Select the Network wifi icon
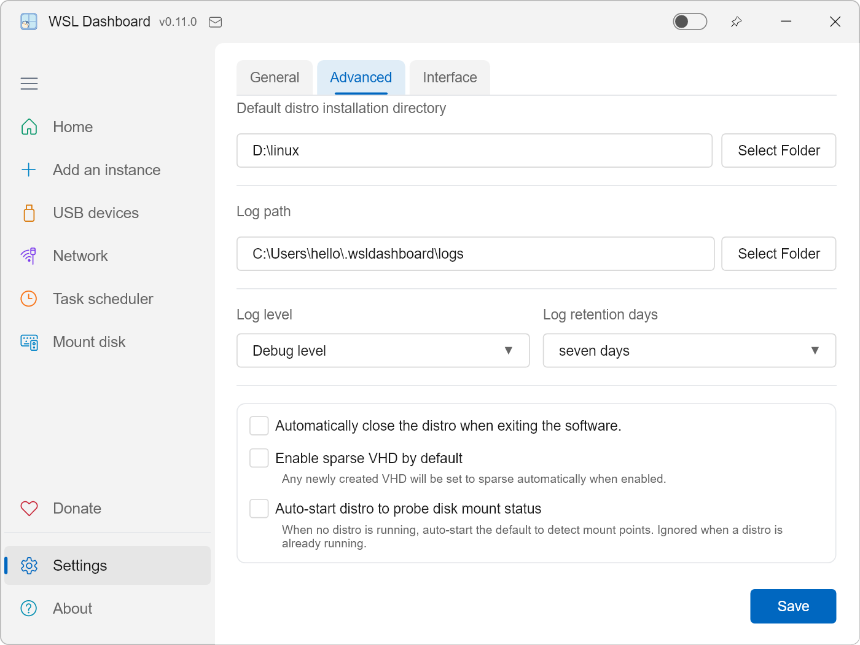 click(x=29, y=256)
